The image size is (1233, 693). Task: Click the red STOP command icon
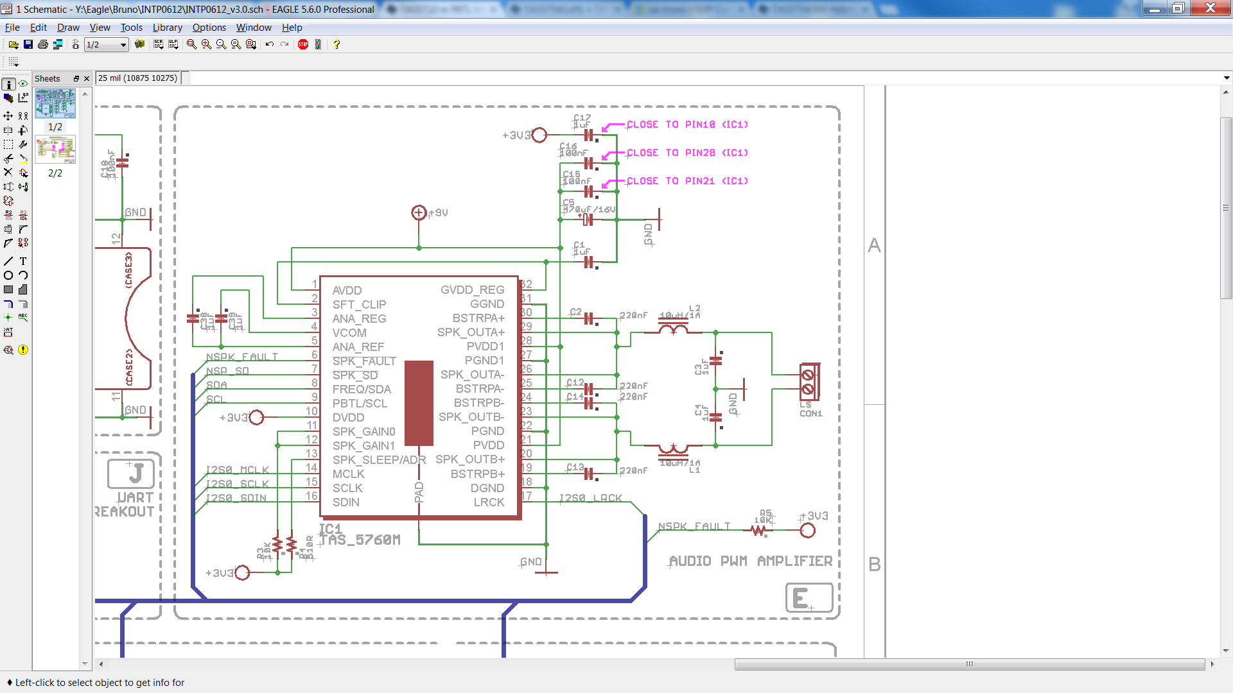[x=303, y=44]
